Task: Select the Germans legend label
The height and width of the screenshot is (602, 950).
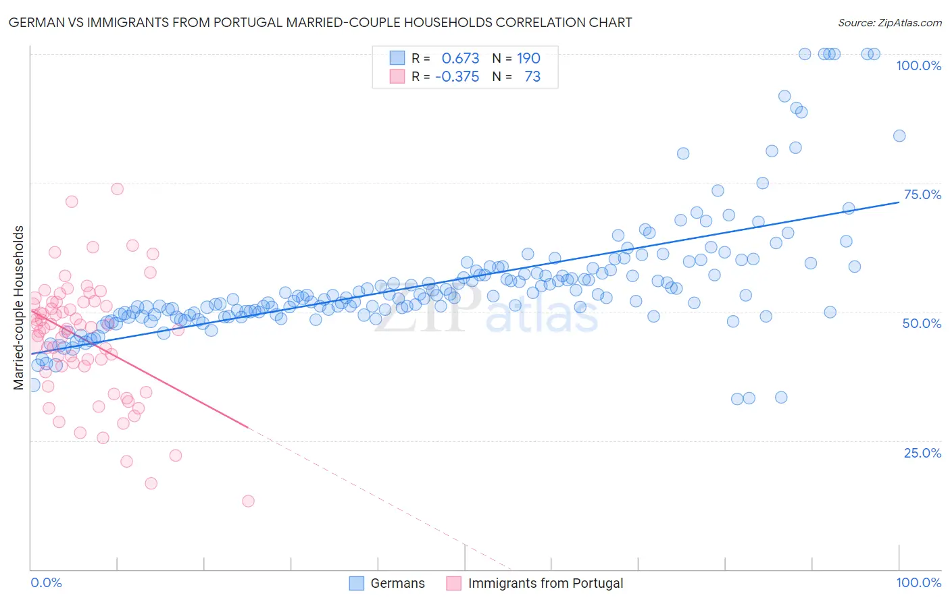Action: point(398,583)
